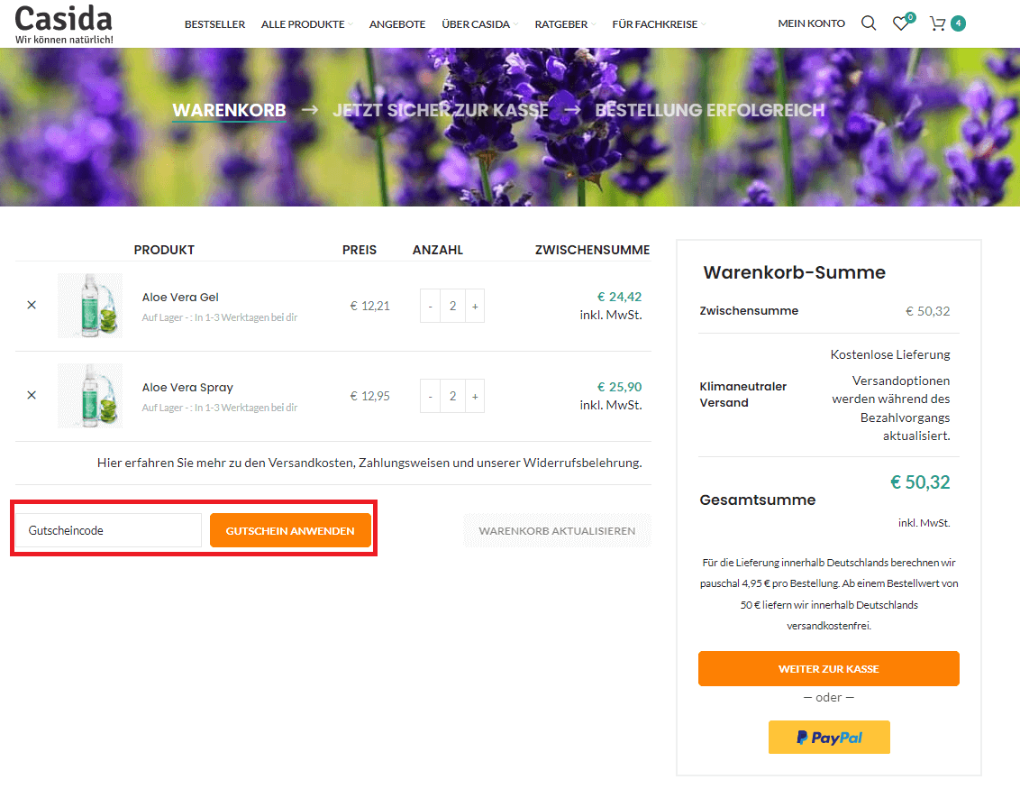
Task: Expand the Über Casida menu
Action: [480, 24]
